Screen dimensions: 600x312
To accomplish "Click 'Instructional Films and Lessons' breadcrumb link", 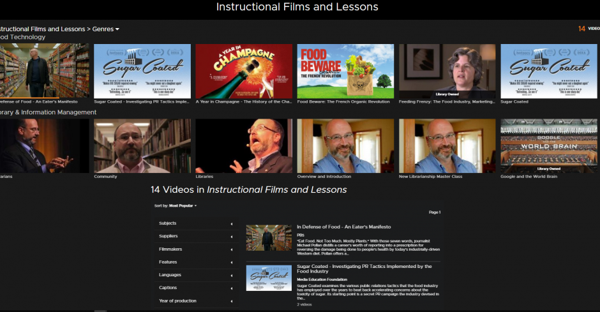I will pyautogui.click(x=43, y=29).
